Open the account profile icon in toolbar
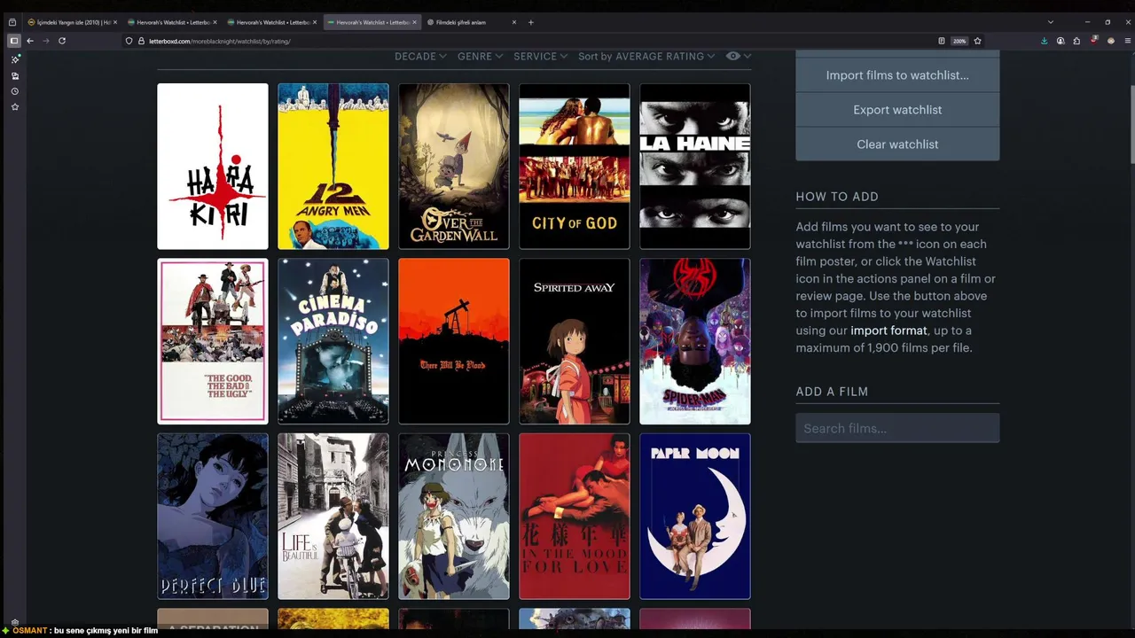 tap(1061, 41)
